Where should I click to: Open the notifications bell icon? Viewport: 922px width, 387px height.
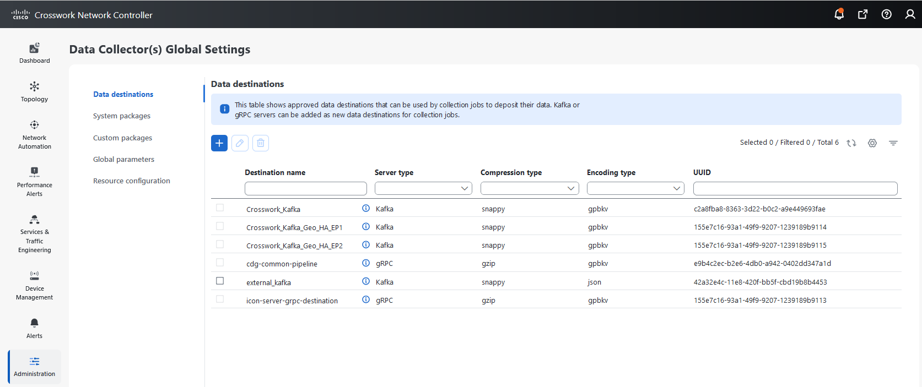pyautogui.click(x=839, y=14)
